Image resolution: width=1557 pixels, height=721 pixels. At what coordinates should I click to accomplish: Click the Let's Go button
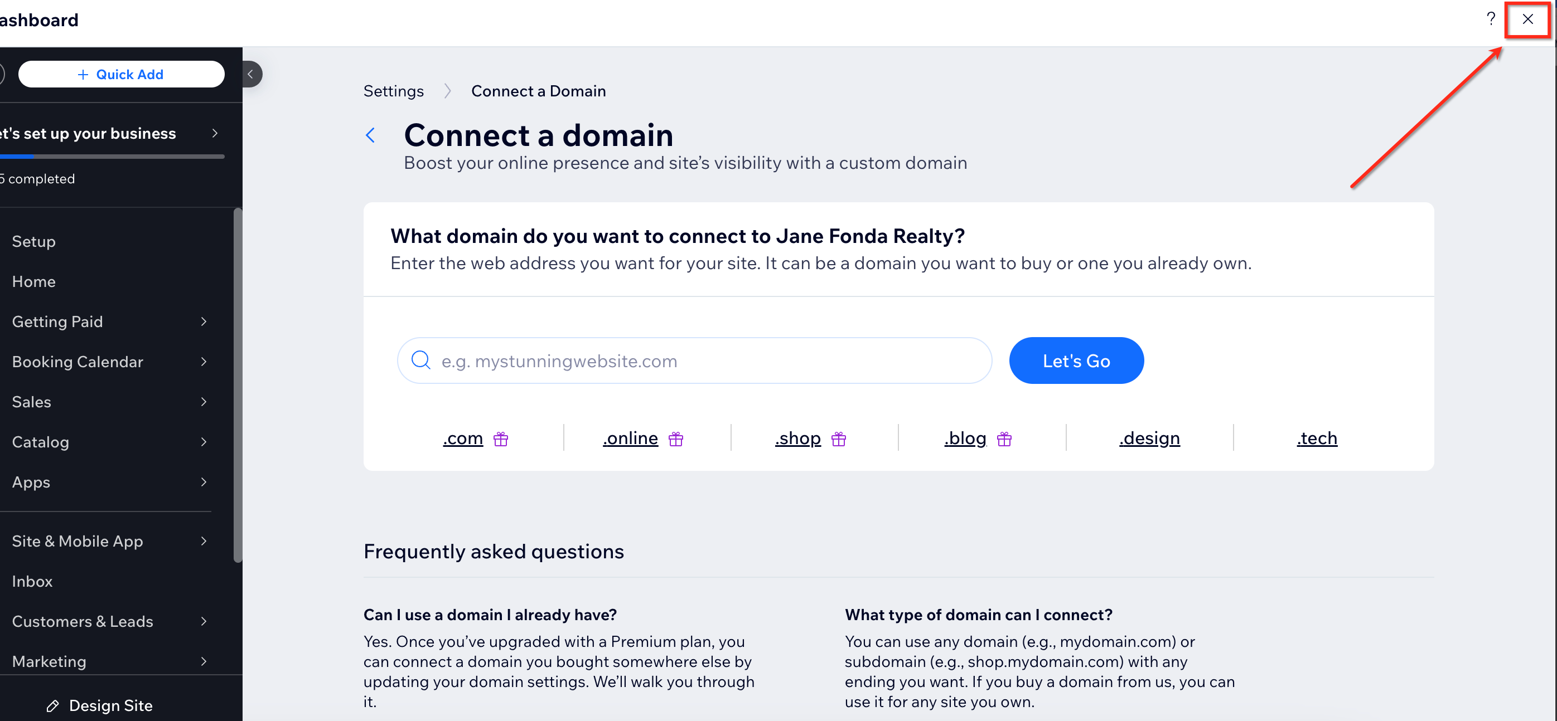click(1076, 360)
